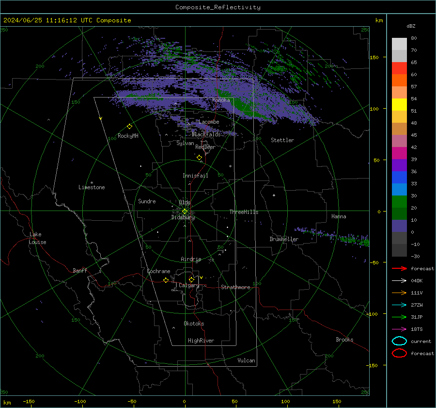This screenshot has width=436, height=408.
Task: Click the Blackfalds label on the map
Action: 206,134
